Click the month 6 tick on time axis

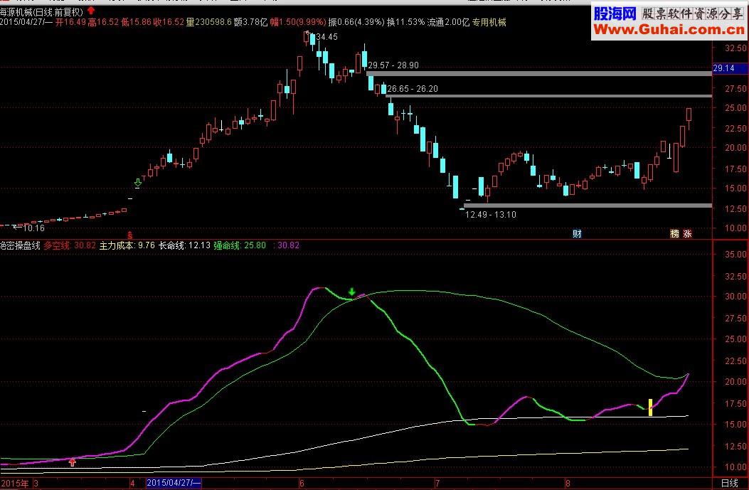pos(302,484)
